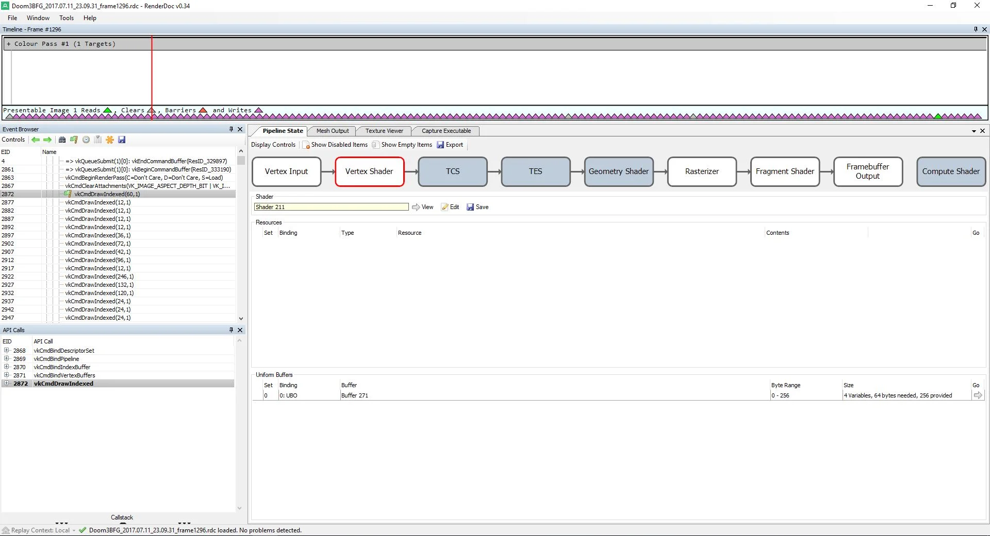The width and height of the screenshot is (990, 536).
Task: Expand API call 2872 vkCmdDrawIndexed
Action: (7, 383)
